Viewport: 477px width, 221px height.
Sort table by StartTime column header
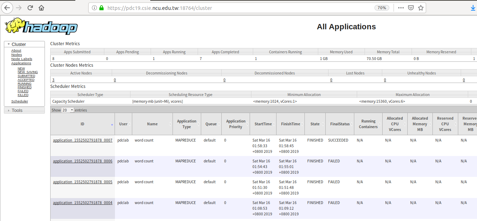tap(263, 124)
